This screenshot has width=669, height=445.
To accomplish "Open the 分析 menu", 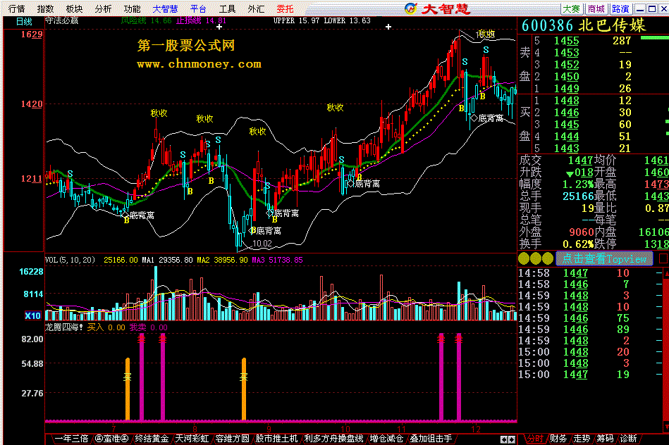I will click(103, 8).
